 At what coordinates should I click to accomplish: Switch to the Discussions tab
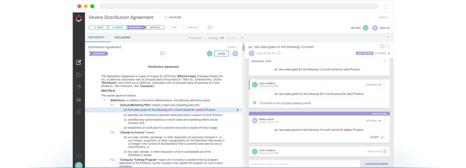point(122,37)
